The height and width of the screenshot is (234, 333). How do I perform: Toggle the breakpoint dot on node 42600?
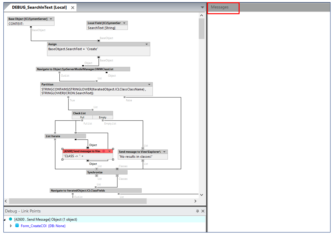104,151
